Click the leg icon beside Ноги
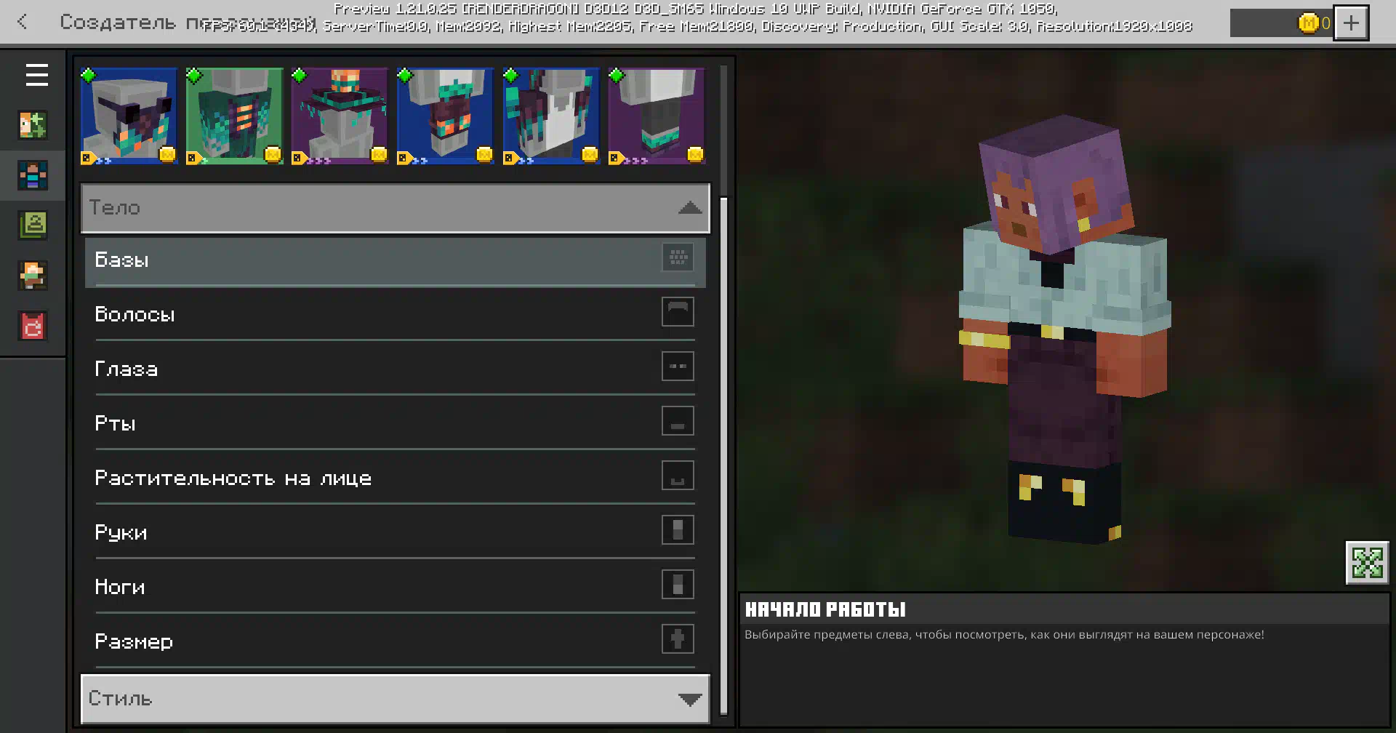The image size is (1396, 733). click(x=678, y=585)
